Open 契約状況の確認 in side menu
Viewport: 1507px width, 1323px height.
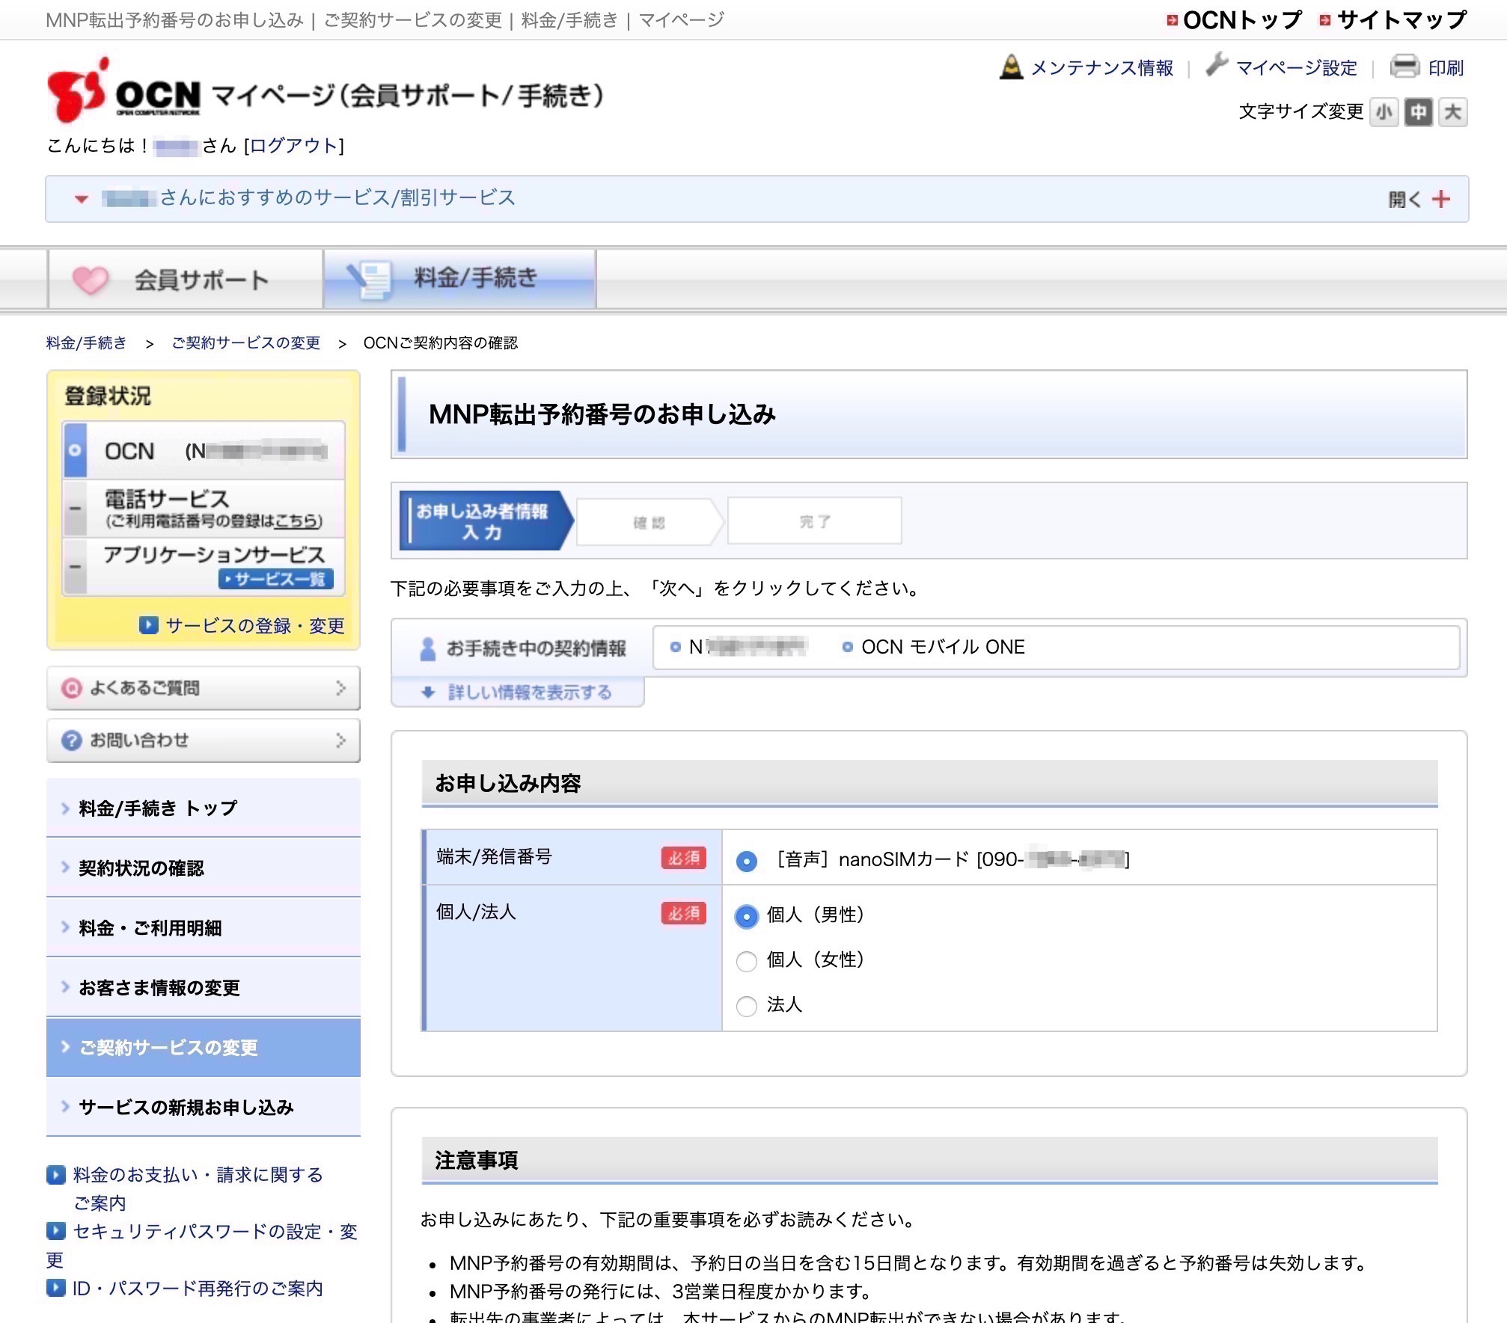(204, 868)
